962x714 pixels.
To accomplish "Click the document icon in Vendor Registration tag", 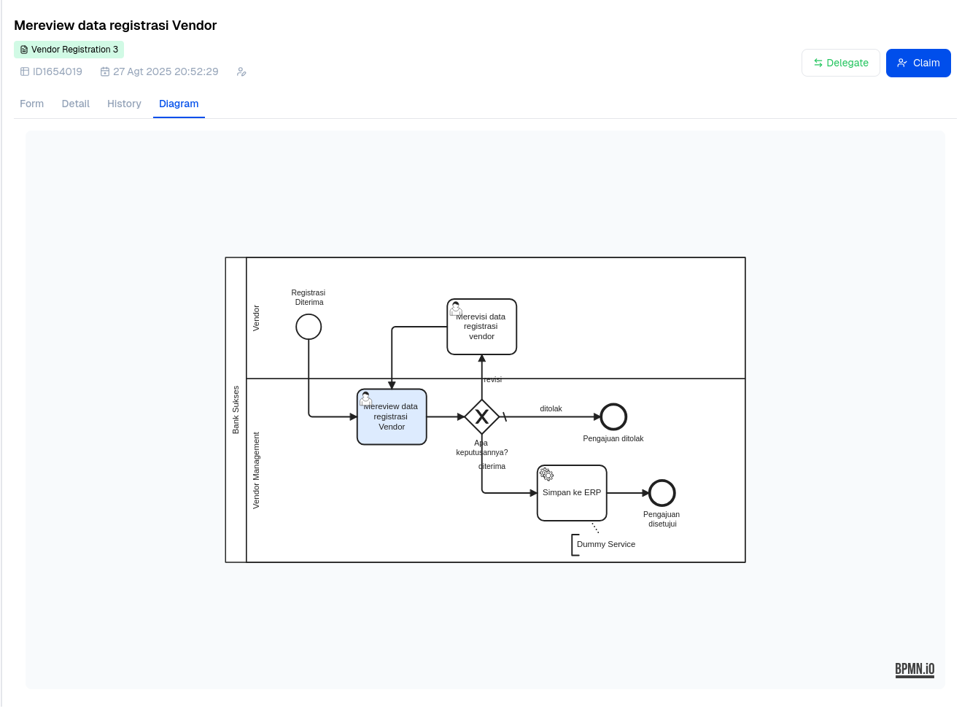I will click(24, 50).
